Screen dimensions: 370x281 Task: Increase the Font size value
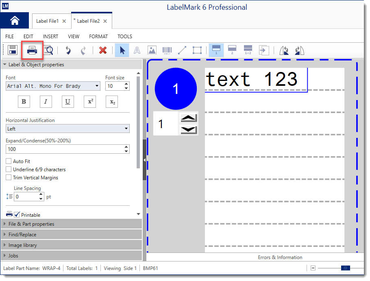[126, 84]
